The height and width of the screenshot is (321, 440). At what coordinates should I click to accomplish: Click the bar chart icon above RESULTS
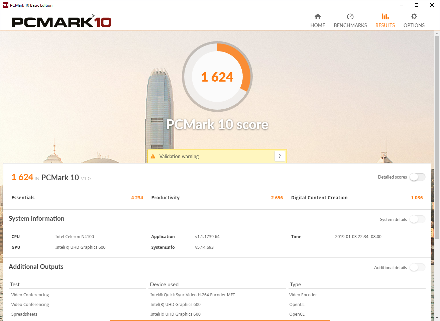coord(385,16)
